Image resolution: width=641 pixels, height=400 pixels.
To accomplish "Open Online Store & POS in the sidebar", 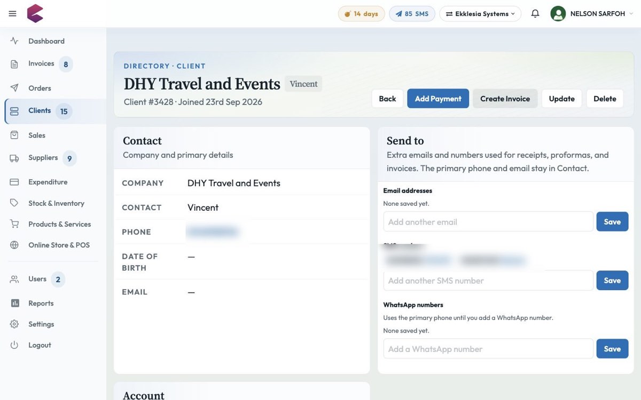I will [59, 245].
